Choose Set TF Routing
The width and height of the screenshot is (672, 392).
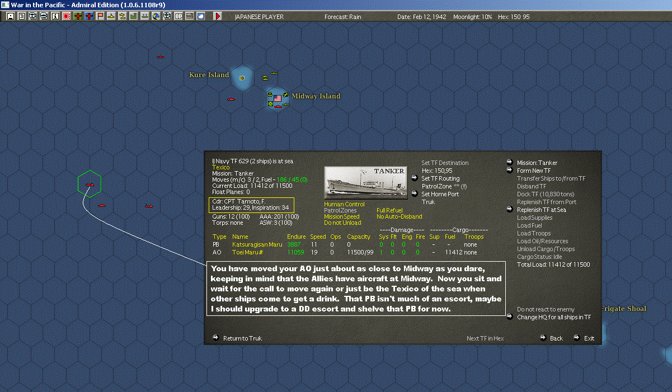pyautogui.click(x=440, y=178)
